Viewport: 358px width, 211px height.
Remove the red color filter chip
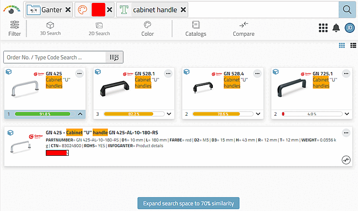tap(110, 10)
